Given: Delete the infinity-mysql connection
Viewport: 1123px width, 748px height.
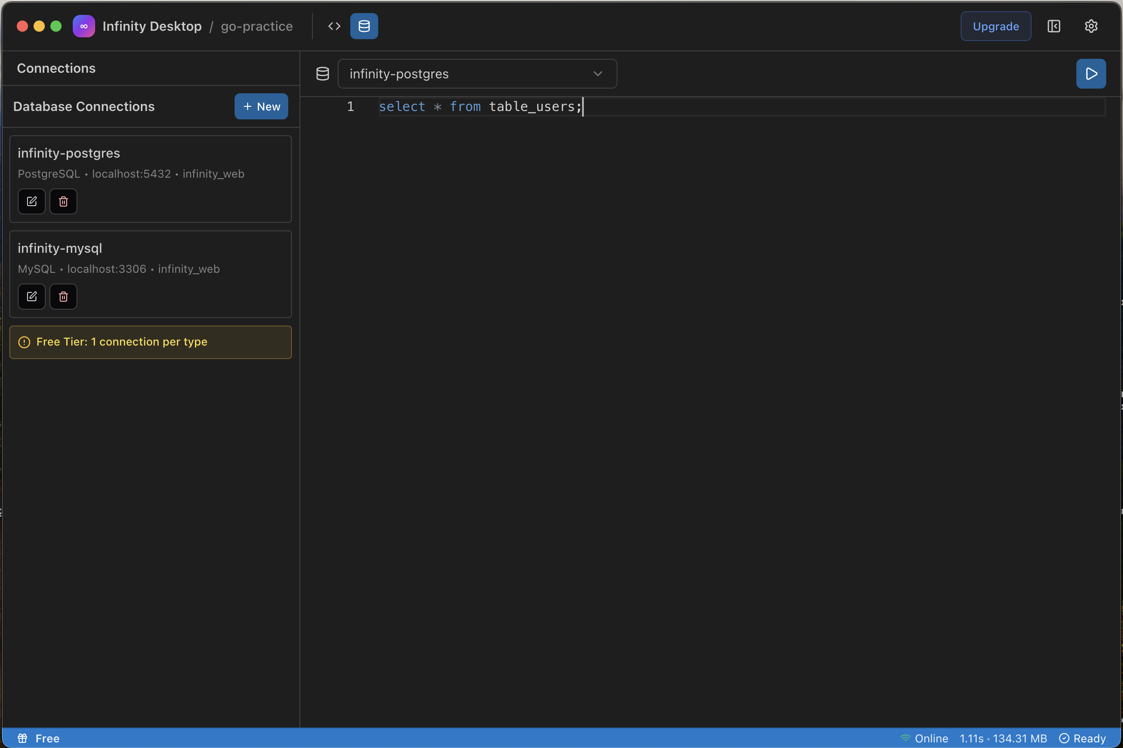Looking at the screenshot, I should [x=63, y=296].
